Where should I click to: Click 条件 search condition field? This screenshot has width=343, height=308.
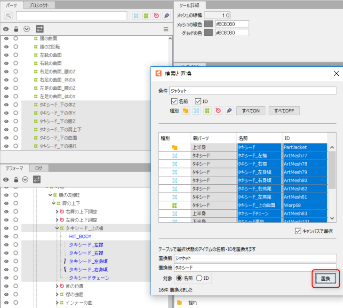(253, 91)
